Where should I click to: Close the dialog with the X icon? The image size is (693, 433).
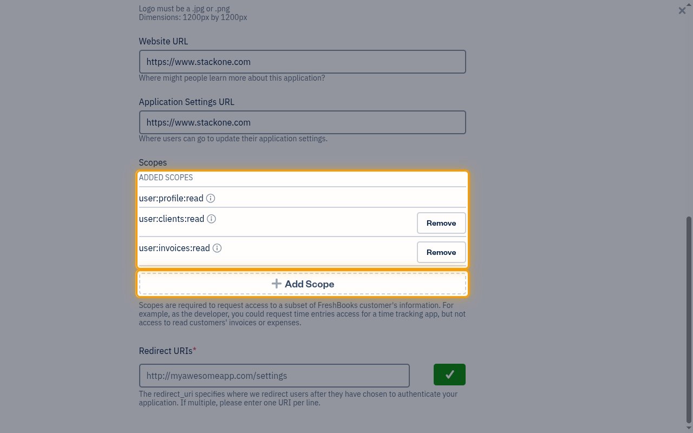pos(682,10)
